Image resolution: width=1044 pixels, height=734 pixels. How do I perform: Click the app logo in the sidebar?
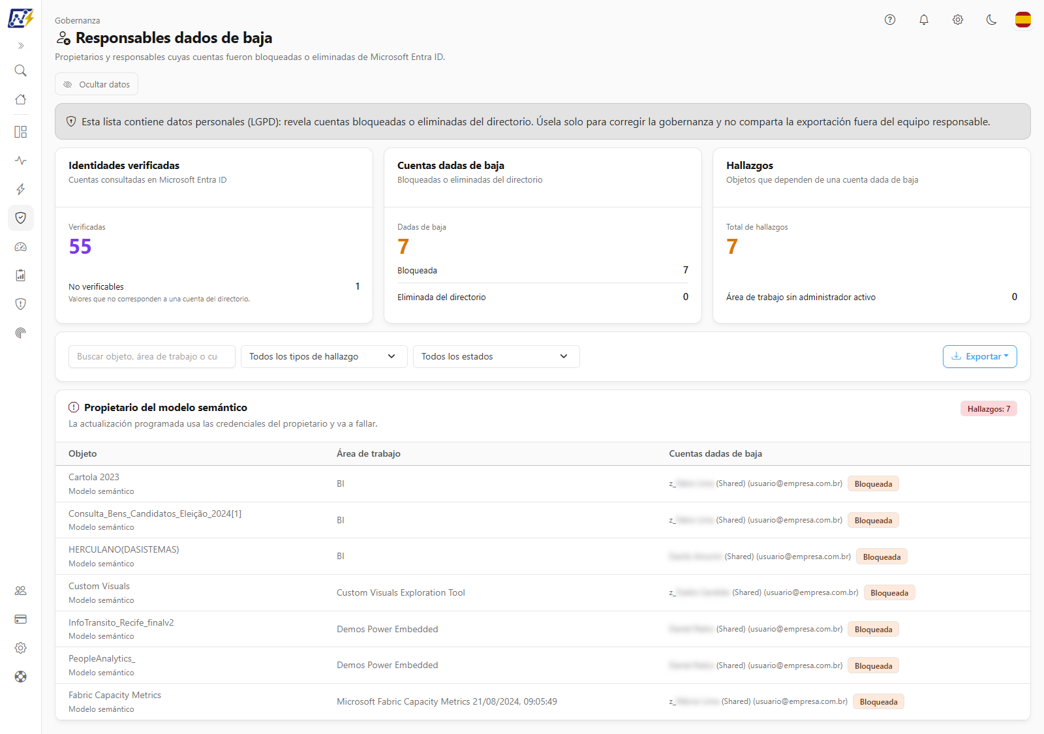tap(20, 18)
